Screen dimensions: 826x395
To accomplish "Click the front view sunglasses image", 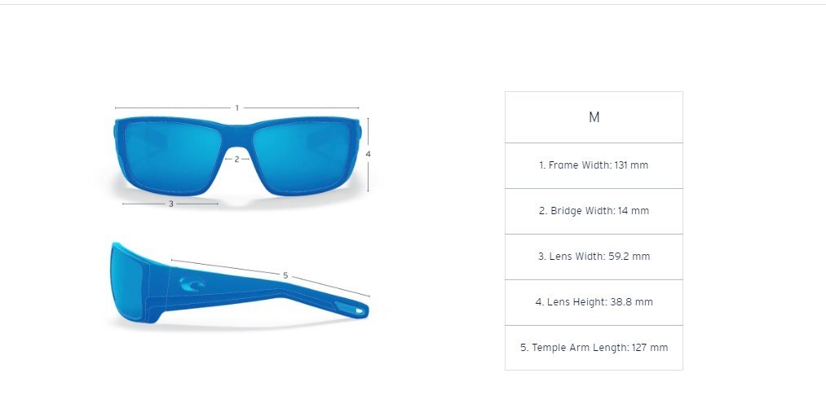I will pyautogui.click(x=237, y=156).
